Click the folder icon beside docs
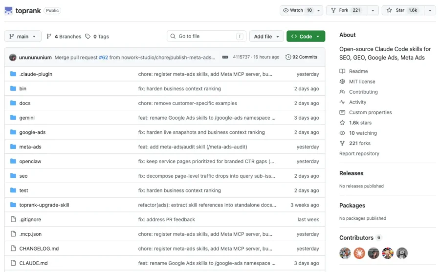 [13, 103]
